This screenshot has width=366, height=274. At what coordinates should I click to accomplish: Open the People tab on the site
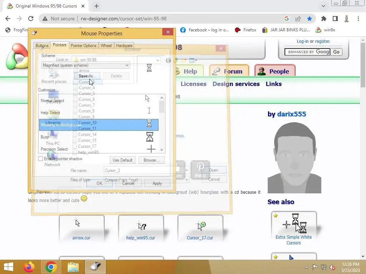275,71
